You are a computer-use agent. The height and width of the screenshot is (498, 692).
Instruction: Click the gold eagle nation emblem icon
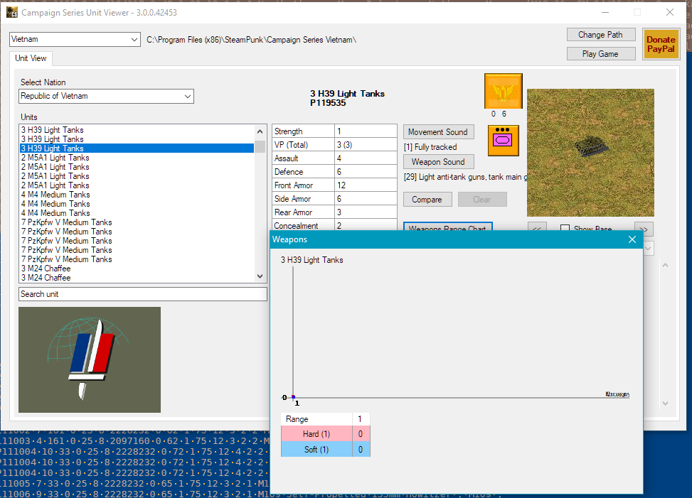pos(503,91)
